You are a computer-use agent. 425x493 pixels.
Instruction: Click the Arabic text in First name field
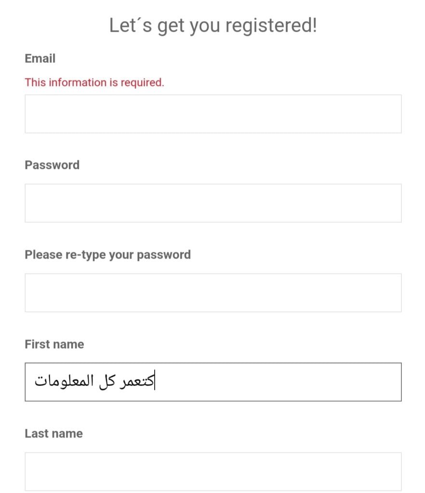pos(94,381)
